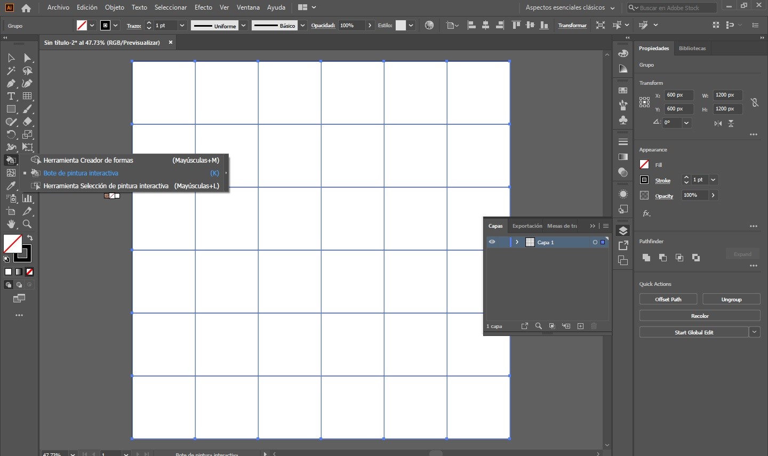Change the transform reference point
768x456 pixels.
point(644,102)
